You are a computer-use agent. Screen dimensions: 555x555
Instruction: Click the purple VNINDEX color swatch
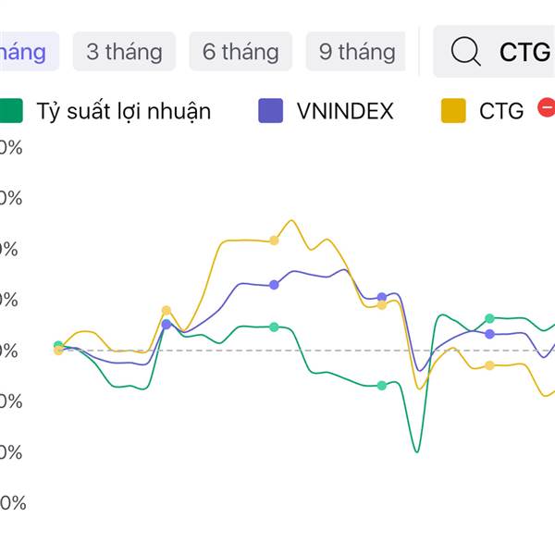pos(270,112)
